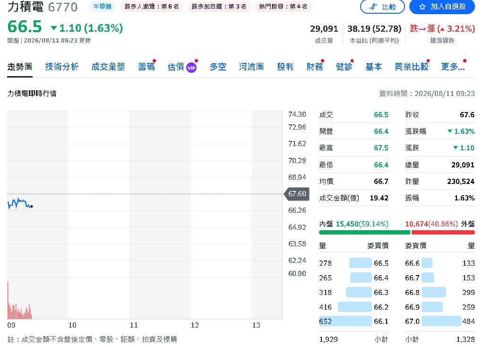Open the 健診 tab
The height and width of the screenshot is (347, 483).
point(344,67)
